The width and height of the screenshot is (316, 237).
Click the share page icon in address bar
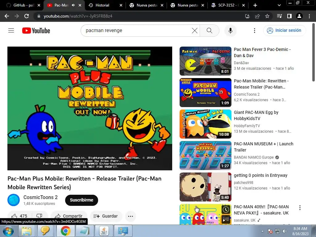click(257, 16)
